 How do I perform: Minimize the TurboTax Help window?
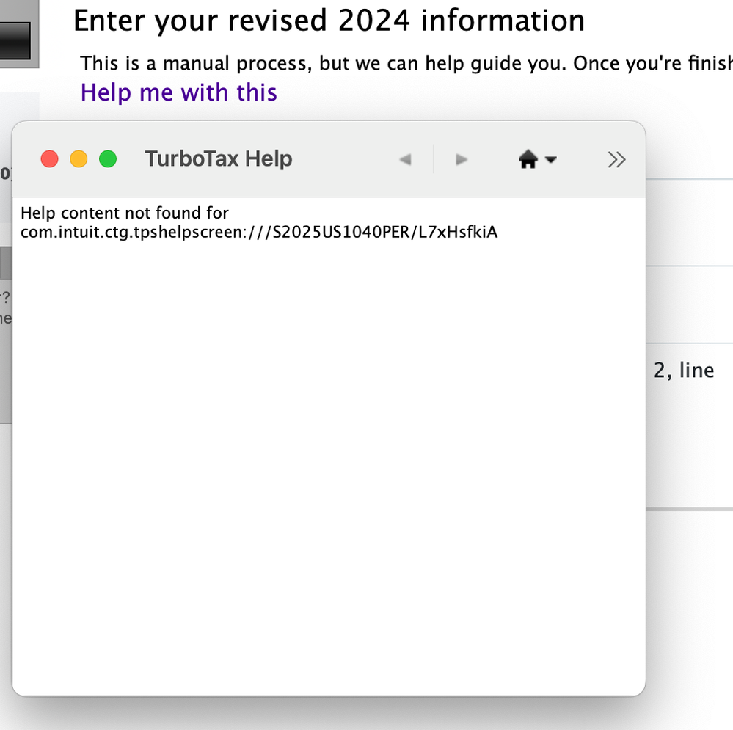pyautogui.click(x=79, y=159)
